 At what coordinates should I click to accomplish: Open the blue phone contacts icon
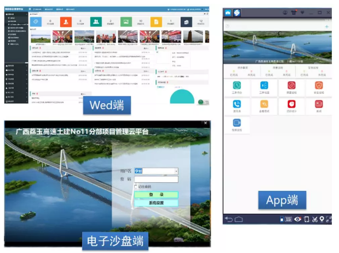coord(237,104)
